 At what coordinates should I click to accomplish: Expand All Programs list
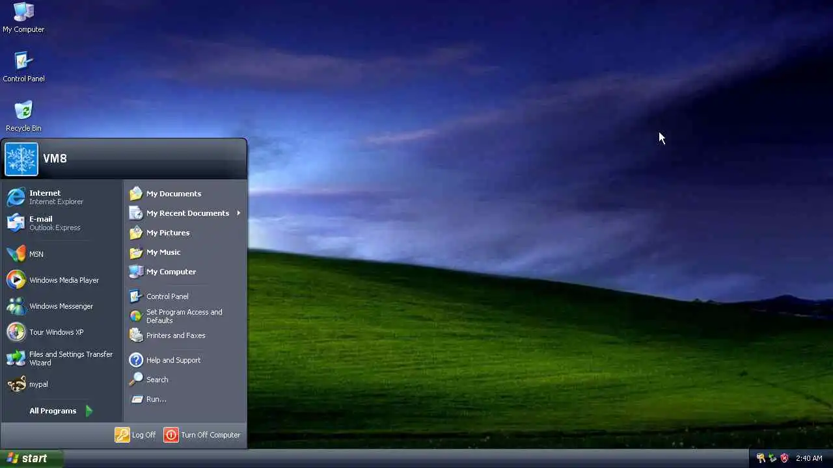[62, 411]
